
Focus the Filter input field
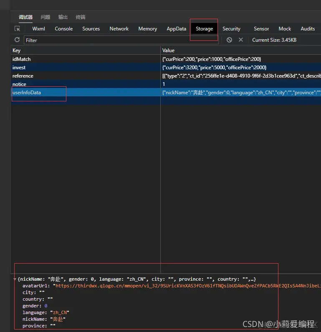click(121, 40)
